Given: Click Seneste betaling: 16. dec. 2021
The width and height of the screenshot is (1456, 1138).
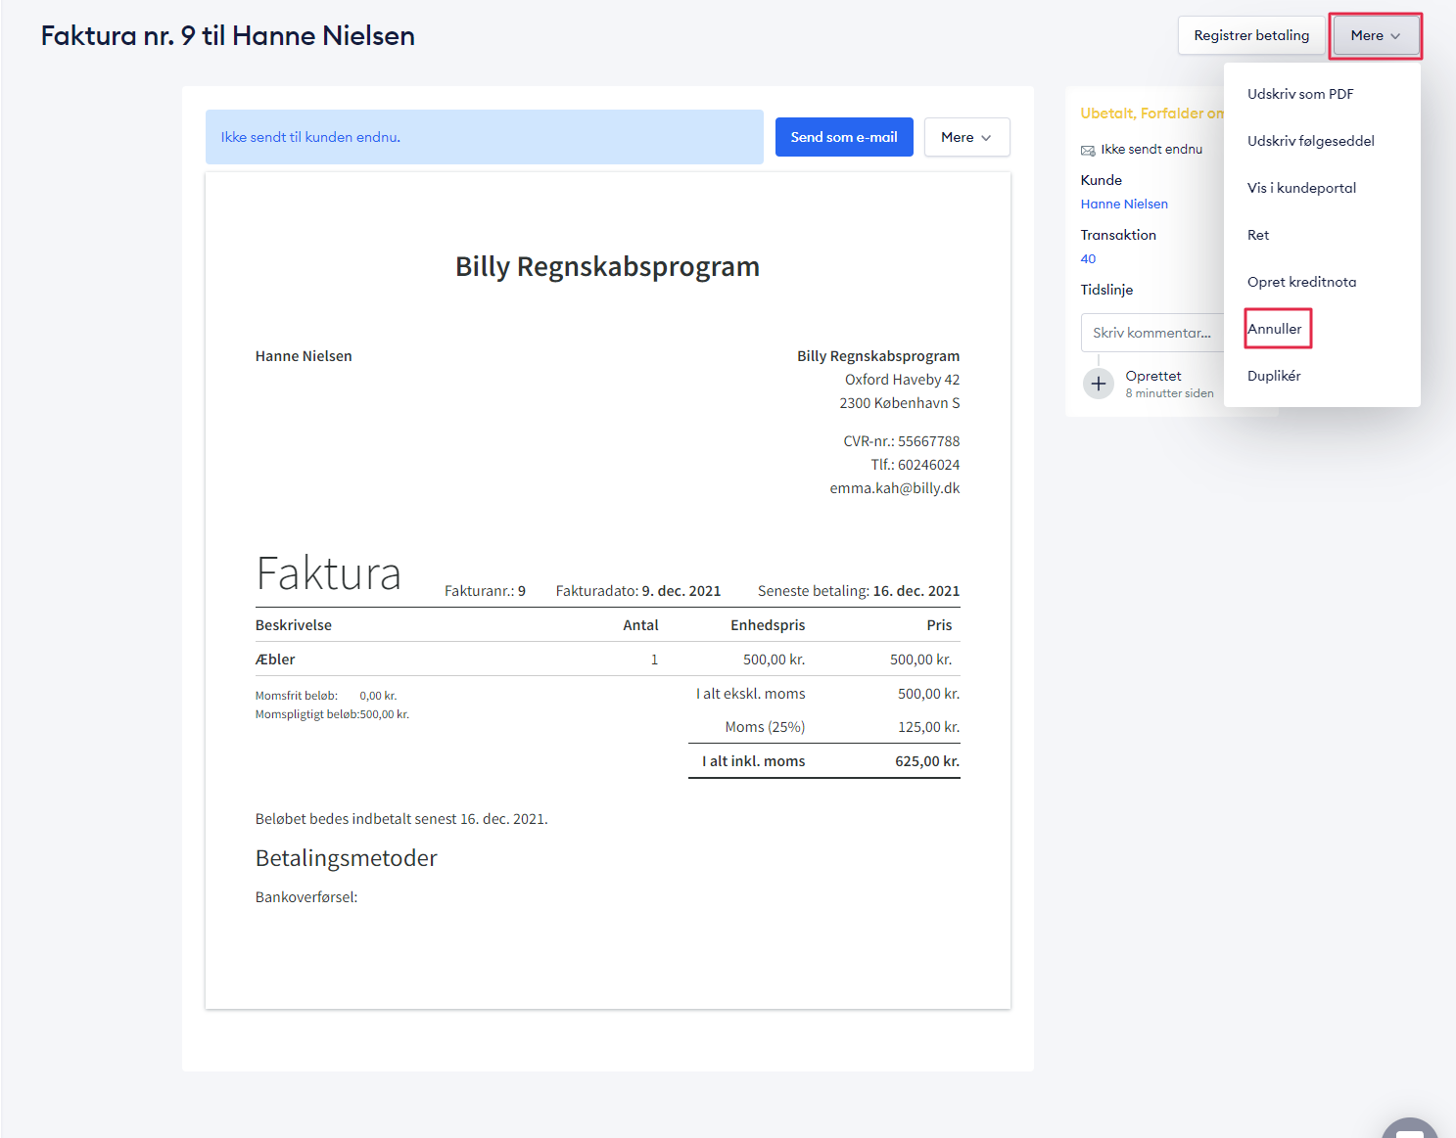Looking at the screenshot, I should 859,591.
